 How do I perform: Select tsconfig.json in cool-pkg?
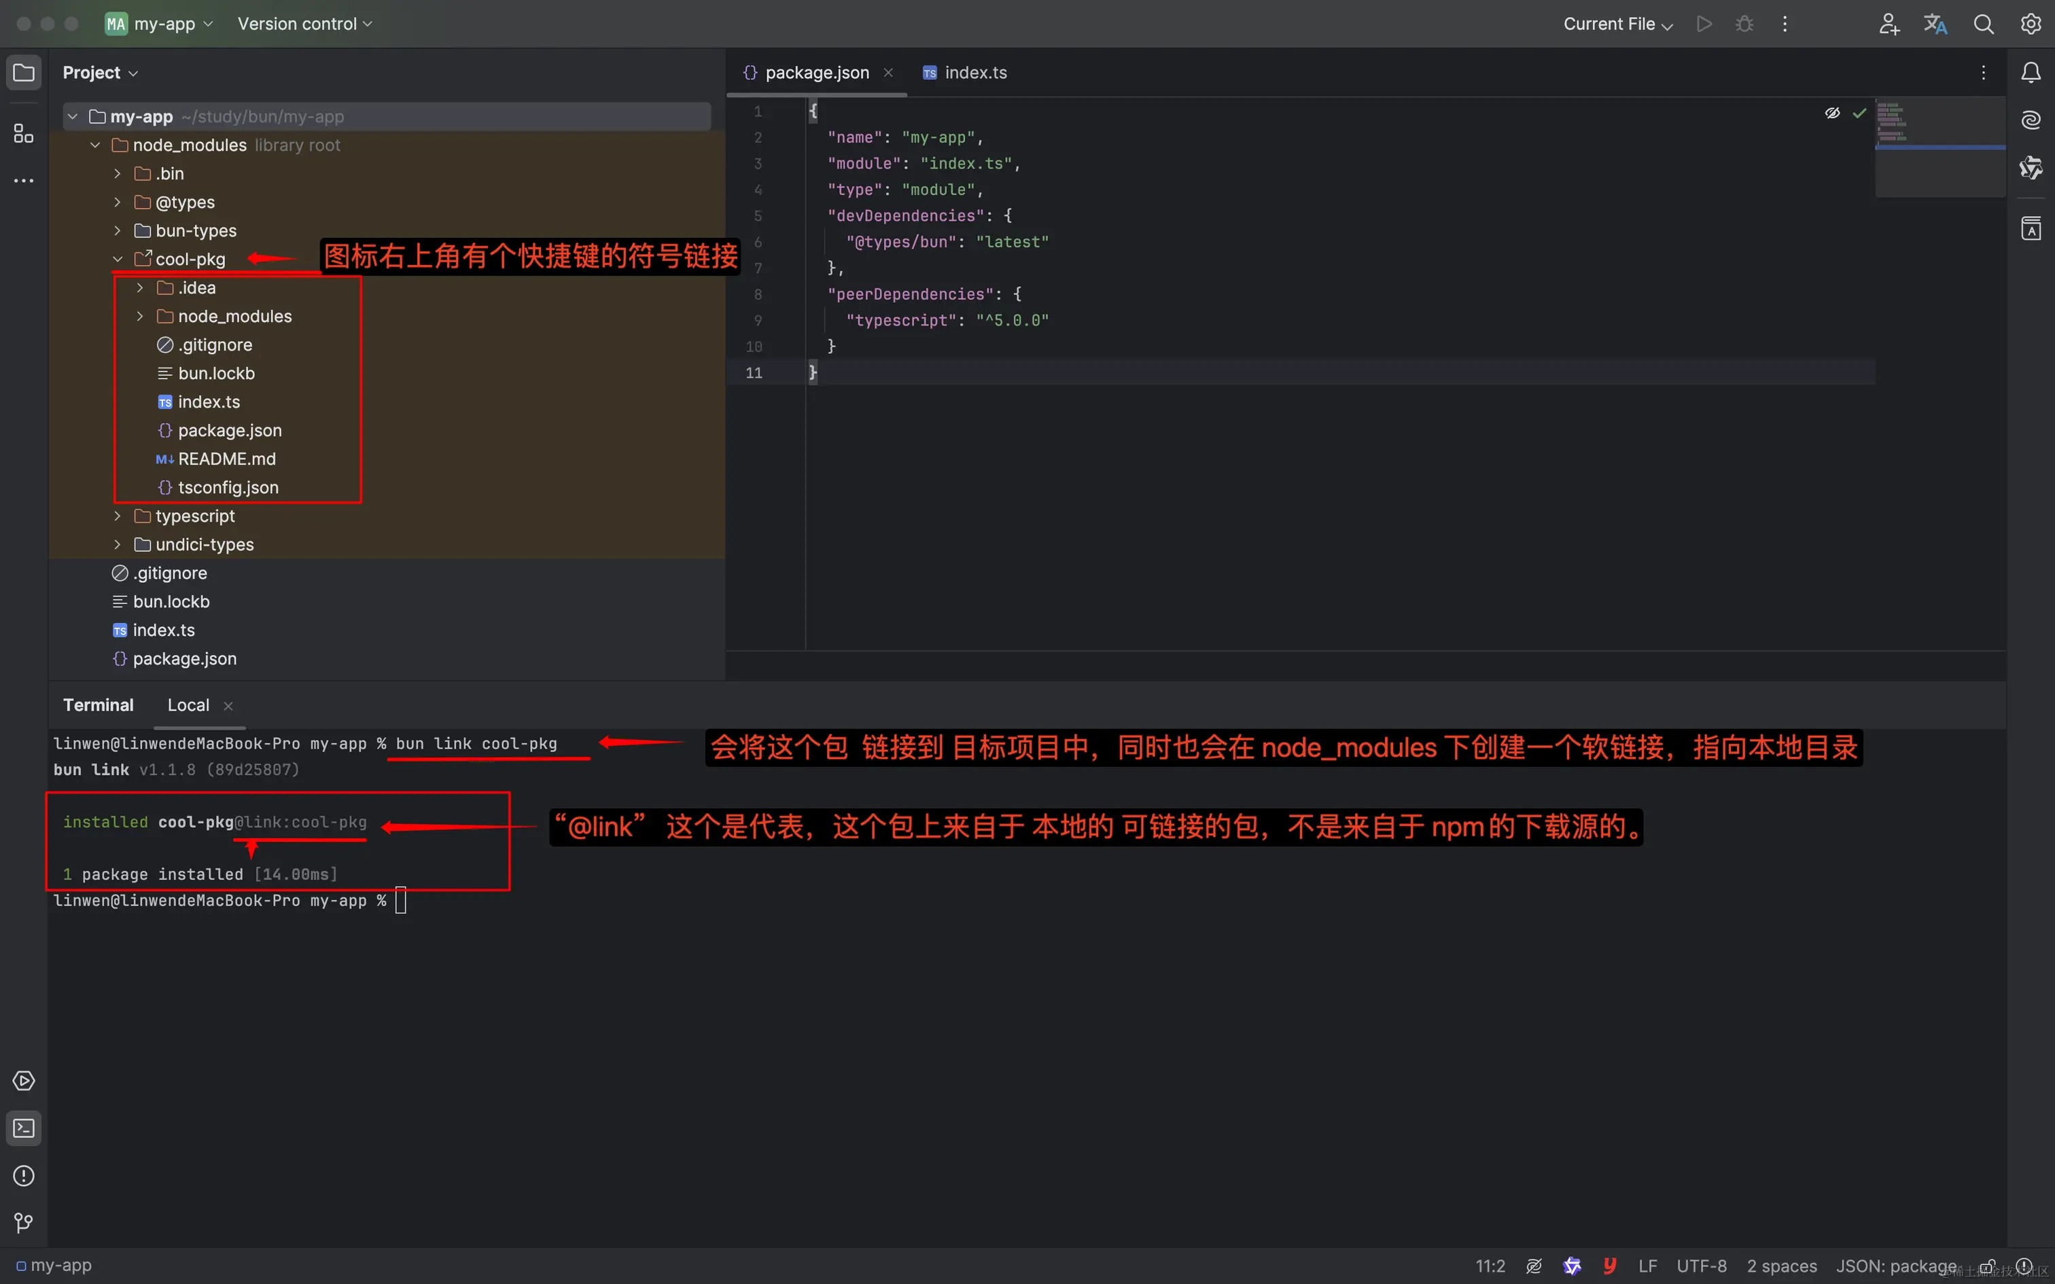(219, 488)
